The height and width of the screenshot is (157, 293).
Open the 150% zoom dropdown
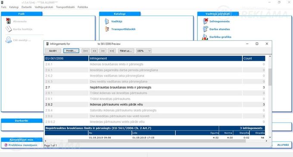click(x=143, y=51)
